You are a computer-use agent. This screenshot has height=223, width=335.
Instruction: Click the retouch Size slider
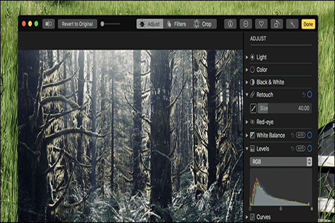(285, 108)
